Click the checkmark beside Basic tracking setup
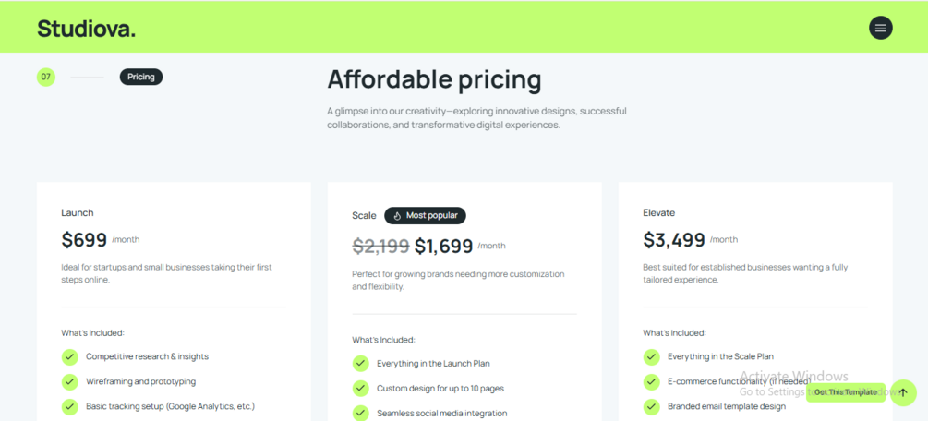This screenshot has width=928, height=421. pyautogui.click(x=69, y=406)
